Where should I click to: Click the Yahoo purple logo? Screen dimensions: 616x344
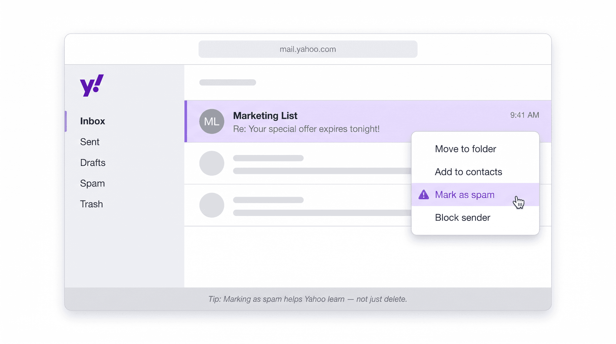(91, 85)
